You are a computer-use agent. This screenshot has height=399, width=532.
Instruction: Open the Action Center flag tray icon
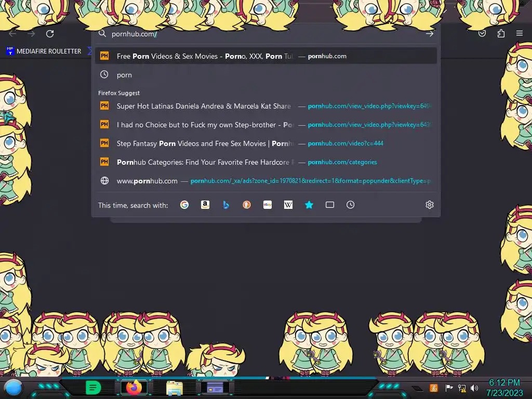click(449, 388)
